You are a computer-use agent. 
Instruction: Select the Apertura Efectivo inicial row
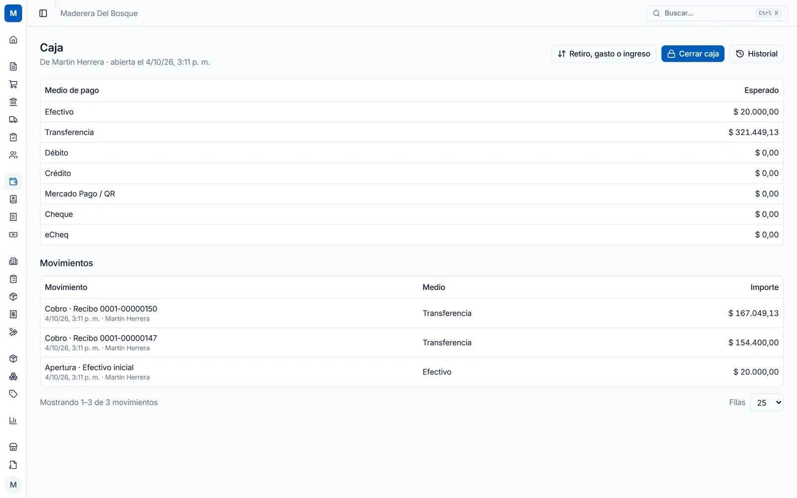[x=411, y=372]
